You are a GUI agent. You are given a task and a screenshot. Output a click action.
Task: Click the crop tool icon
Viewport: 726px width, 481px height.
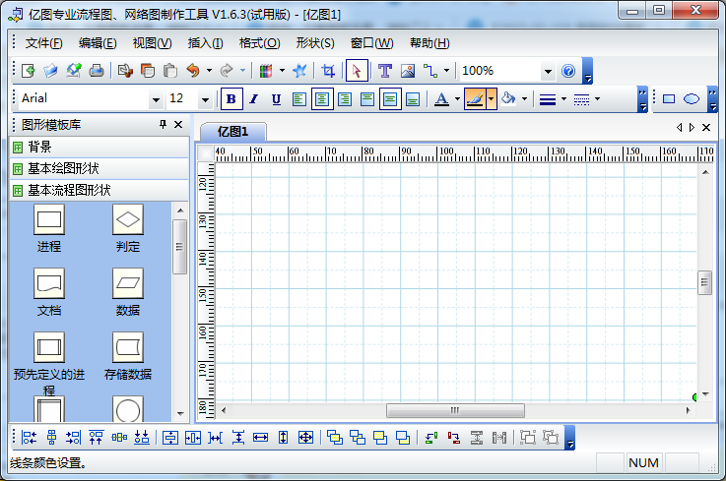[328, 71]
